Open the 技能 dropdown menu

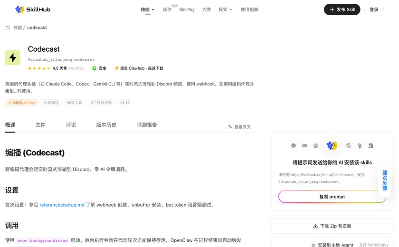click(x=148, y=9)
